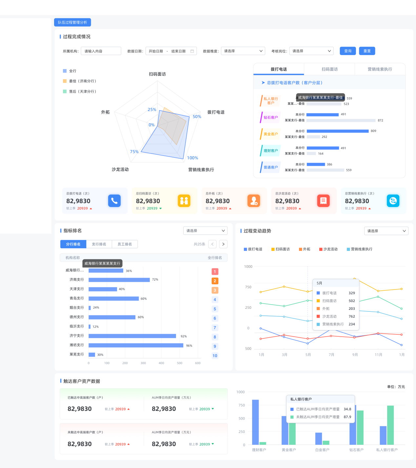
Task: Go to previous page of ranking list
Action: click(x=212, y=244)
